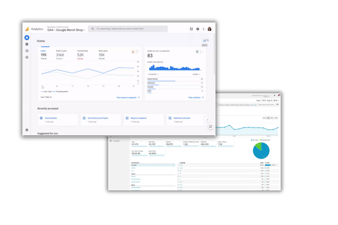Click the settings gear in Universal Analytics window

coord(274,95)
